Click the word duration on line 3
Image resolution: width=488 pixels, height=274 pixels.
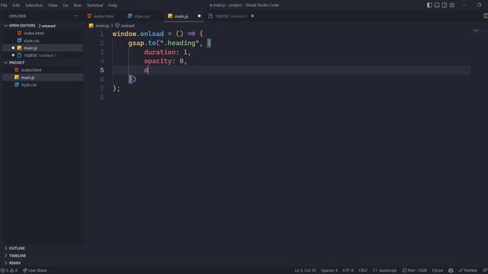click(x=159, y=52)
